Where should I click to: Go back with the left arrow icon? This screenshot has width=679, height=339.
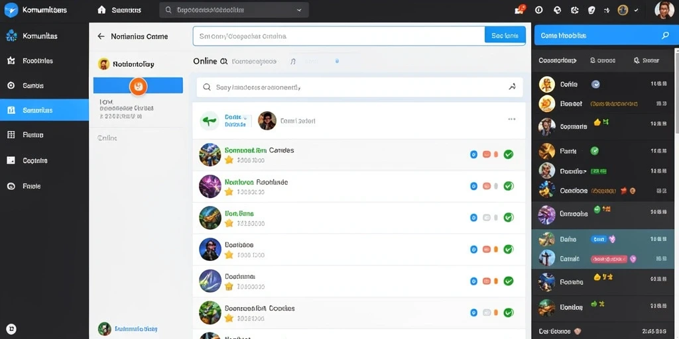101,36
